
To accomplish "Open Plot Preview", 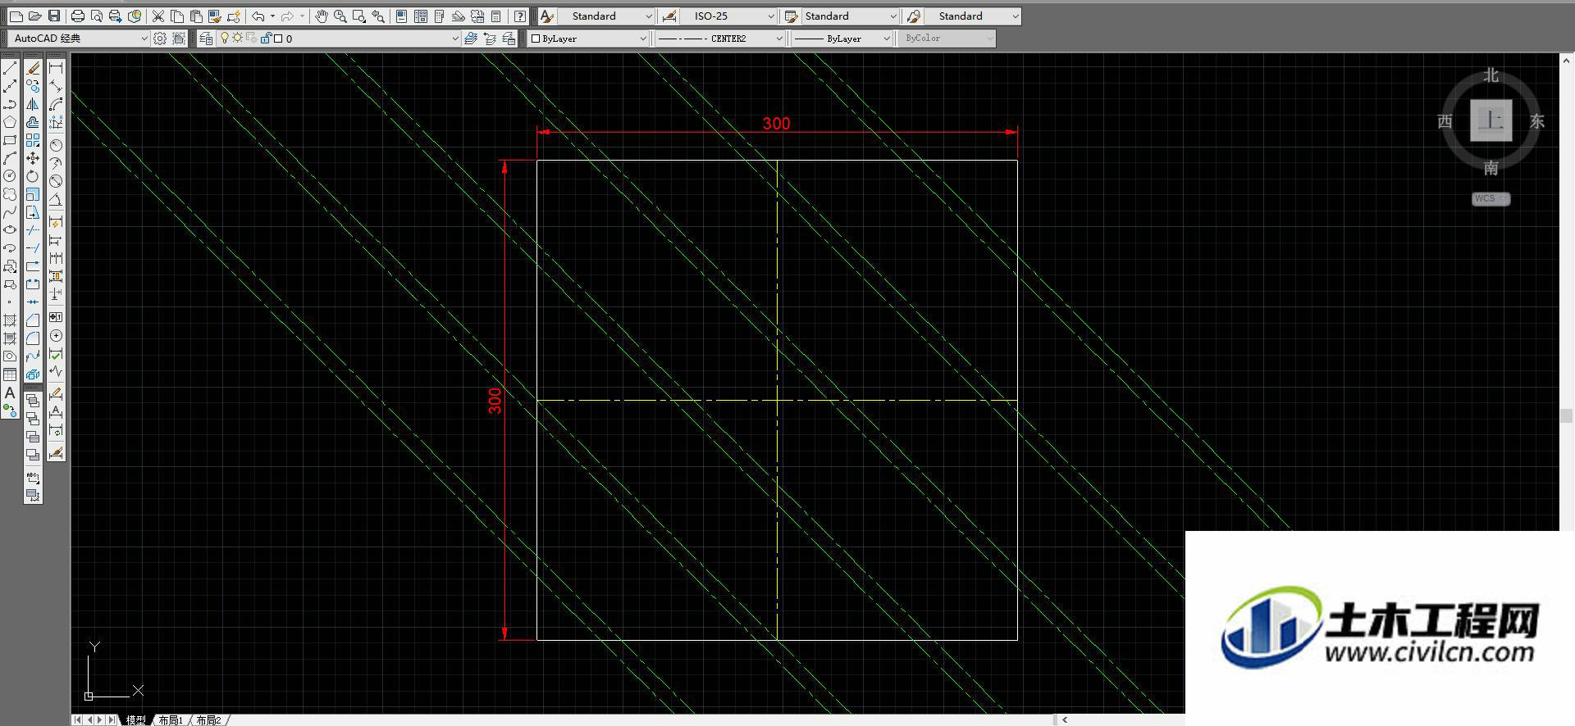I will [x=97, y=16].
